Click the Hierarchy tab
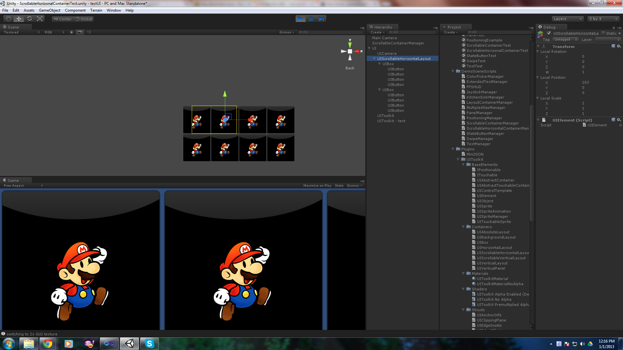623x350 pixels. point(383,27)
